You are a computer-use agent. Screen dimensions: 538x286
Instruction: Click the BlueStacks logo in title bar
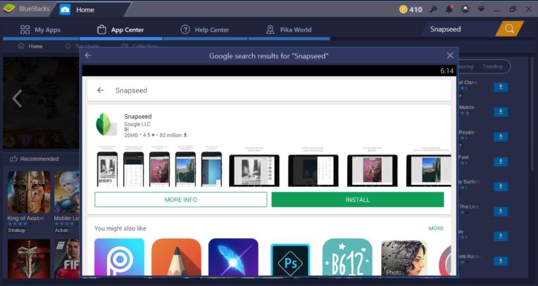click(x=9, y=9)
